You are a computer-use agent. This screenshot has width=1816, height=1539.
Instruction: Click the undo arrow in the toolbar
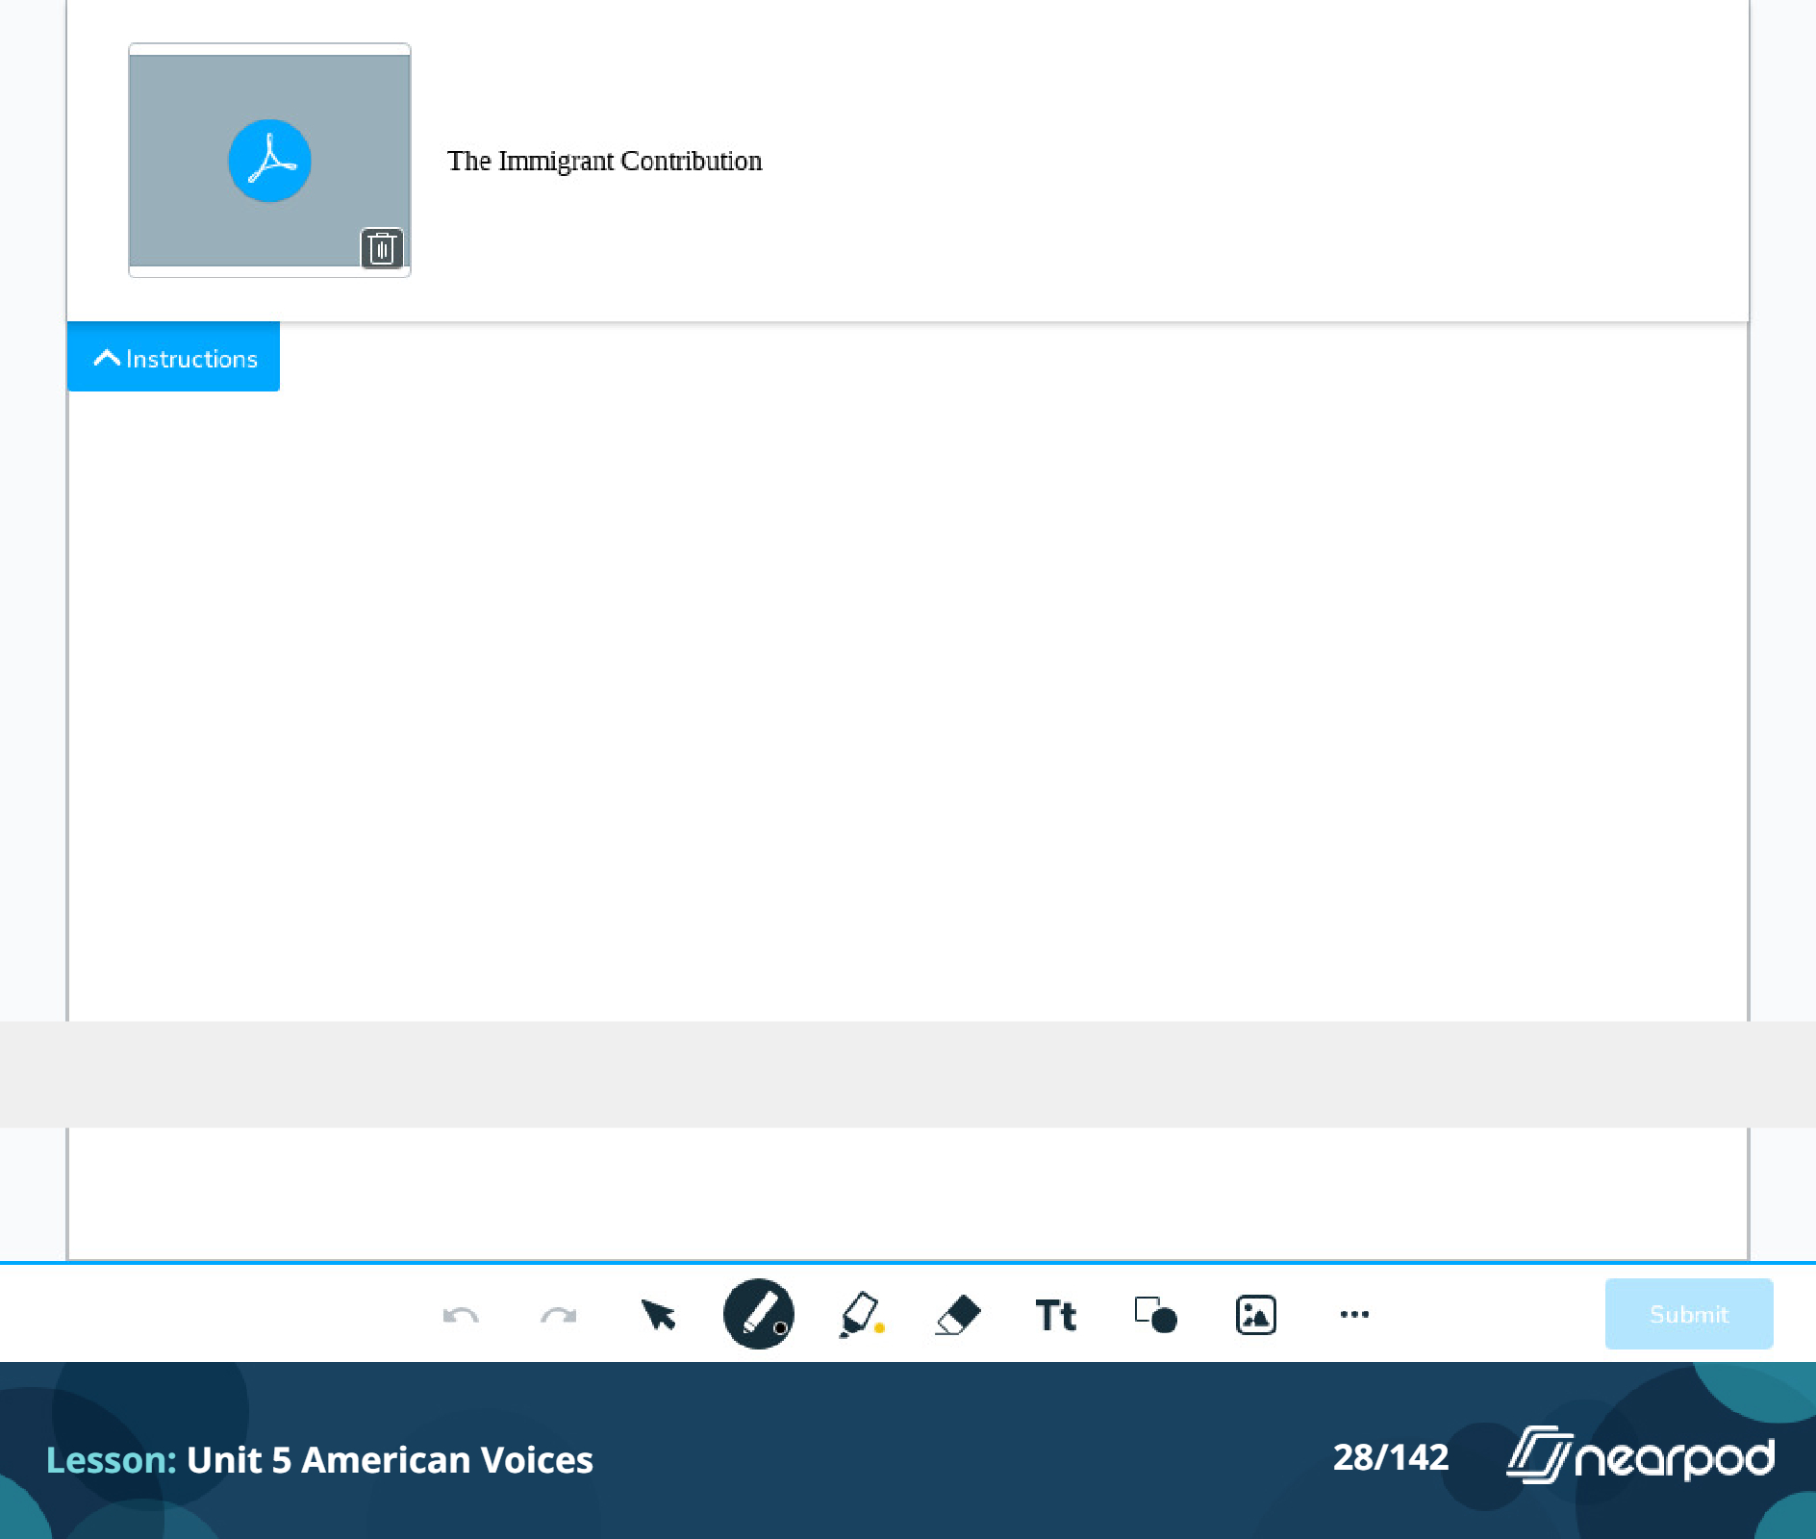[x=461, y=1315]
